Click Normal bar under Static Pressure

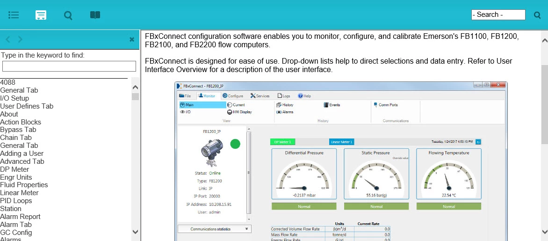click(x=376, y=206)
